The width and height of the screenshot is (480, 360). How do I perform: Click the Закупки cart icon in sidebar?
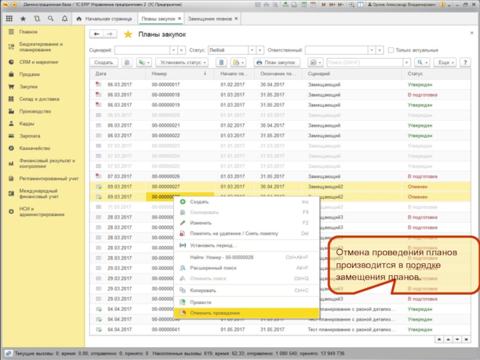(x=11, y=86)
